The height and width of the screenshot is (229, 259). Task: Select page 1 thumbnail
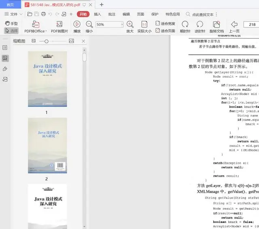click(47, 79)
